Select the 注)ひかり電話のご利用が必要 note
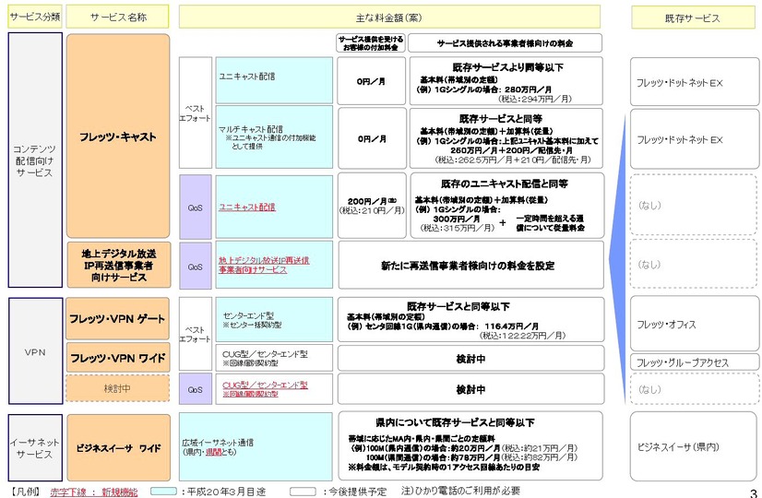The height and width of the screenshot is (498, 762). coord(460,491)
